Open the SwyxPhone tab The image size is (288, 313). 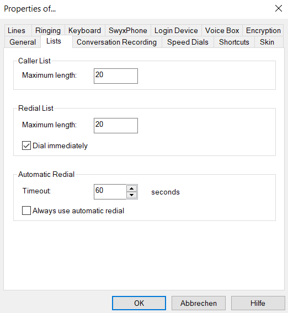click(128, 30)
